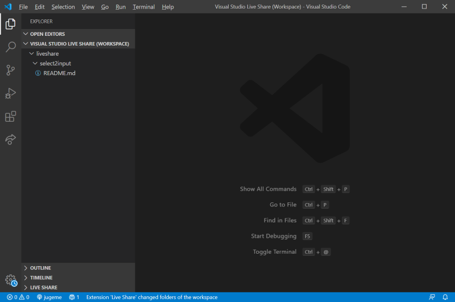Show errors and warnings in status bar
The height and width of the screenshot is (302, 455).
tap(18, 297)
